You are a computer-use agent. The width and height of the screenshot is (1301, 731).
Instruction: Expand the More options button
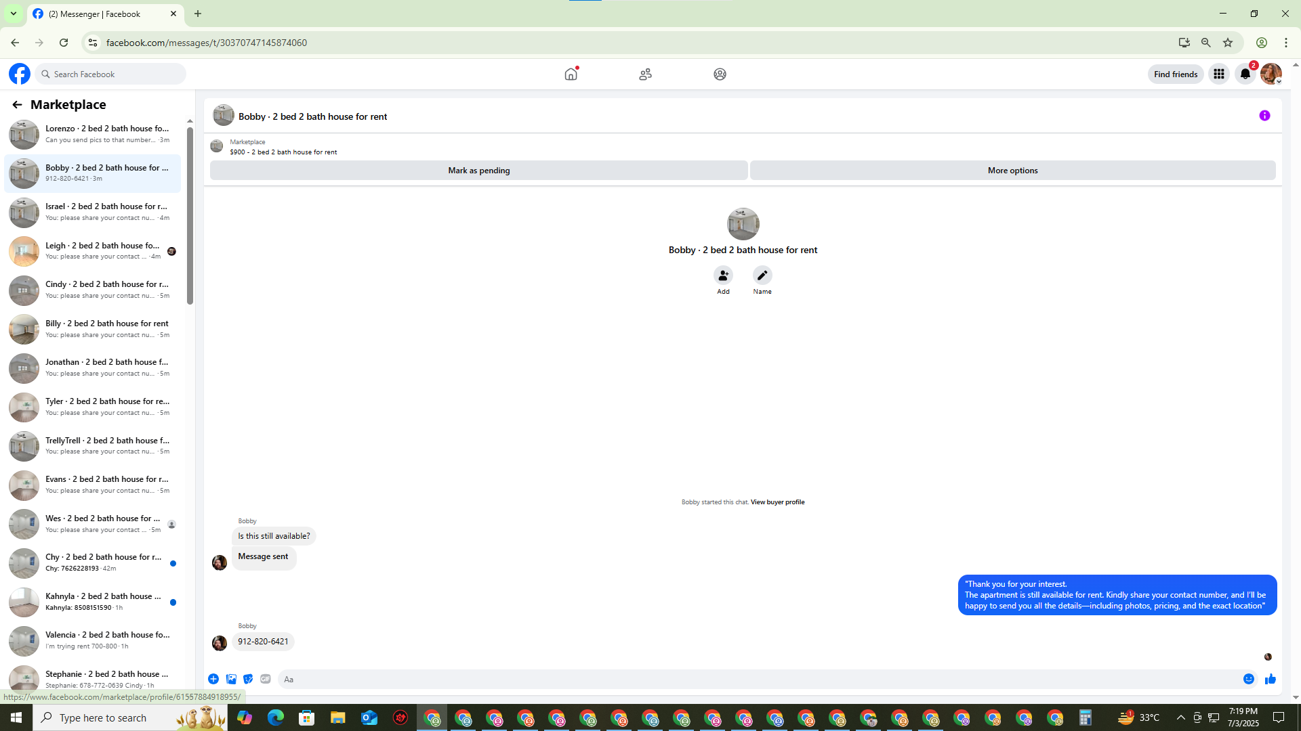pos(1012,171)
